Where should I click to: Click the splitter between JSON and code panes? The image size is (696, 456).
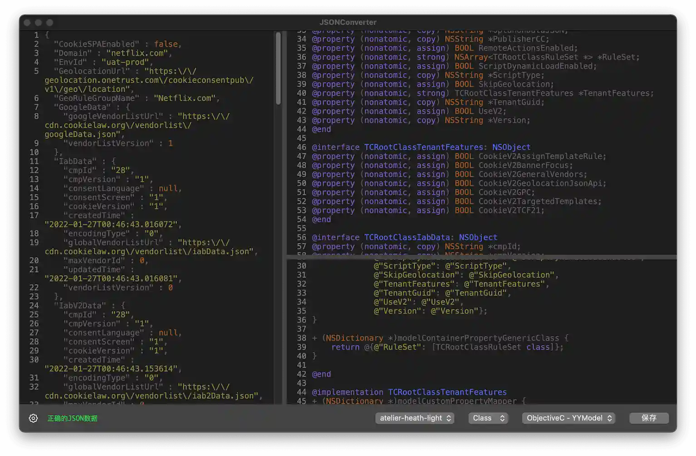[284, 218]
